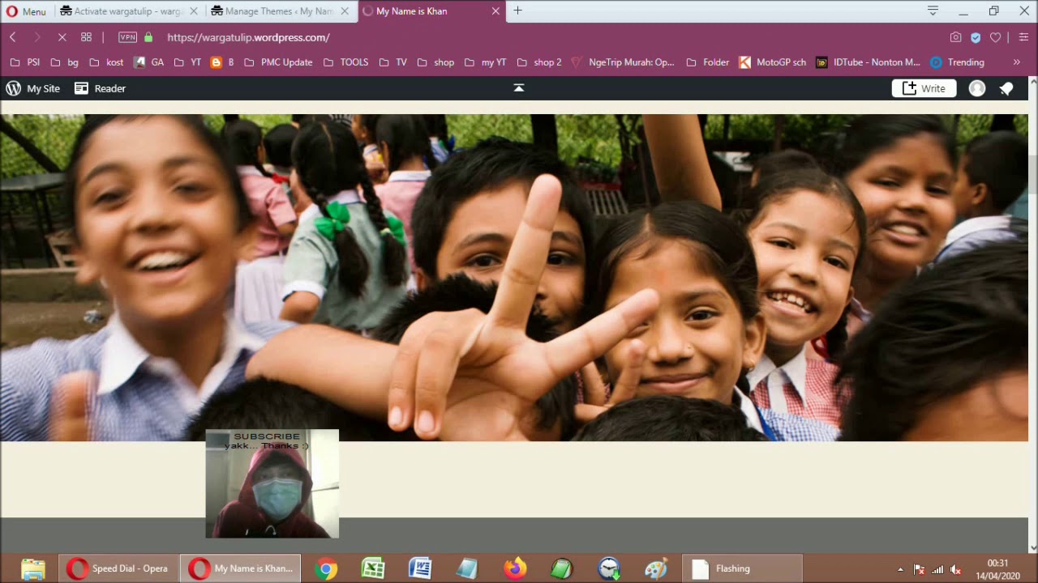1038x583 pixels.
Task: Open the YT bookmark folder
Action: click(187, 62)
